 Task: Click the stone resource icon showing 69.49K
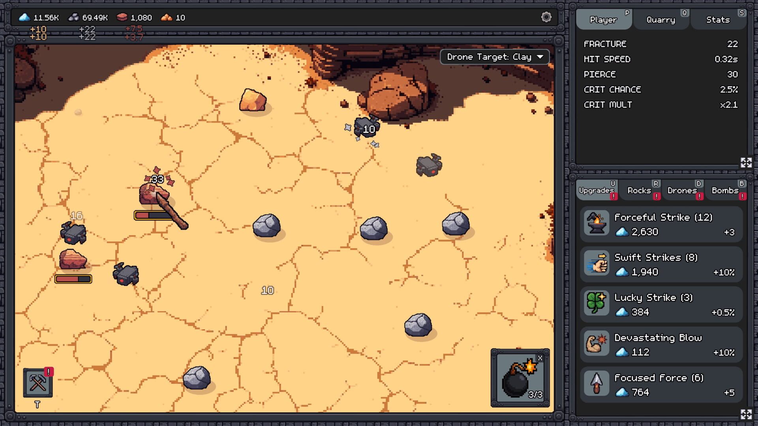pyautogui.click(x=73, y=17)
